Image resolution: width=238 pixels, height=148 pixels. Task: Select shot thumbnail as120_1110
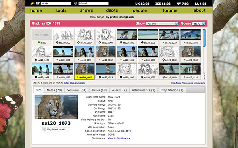click(191, 71)
